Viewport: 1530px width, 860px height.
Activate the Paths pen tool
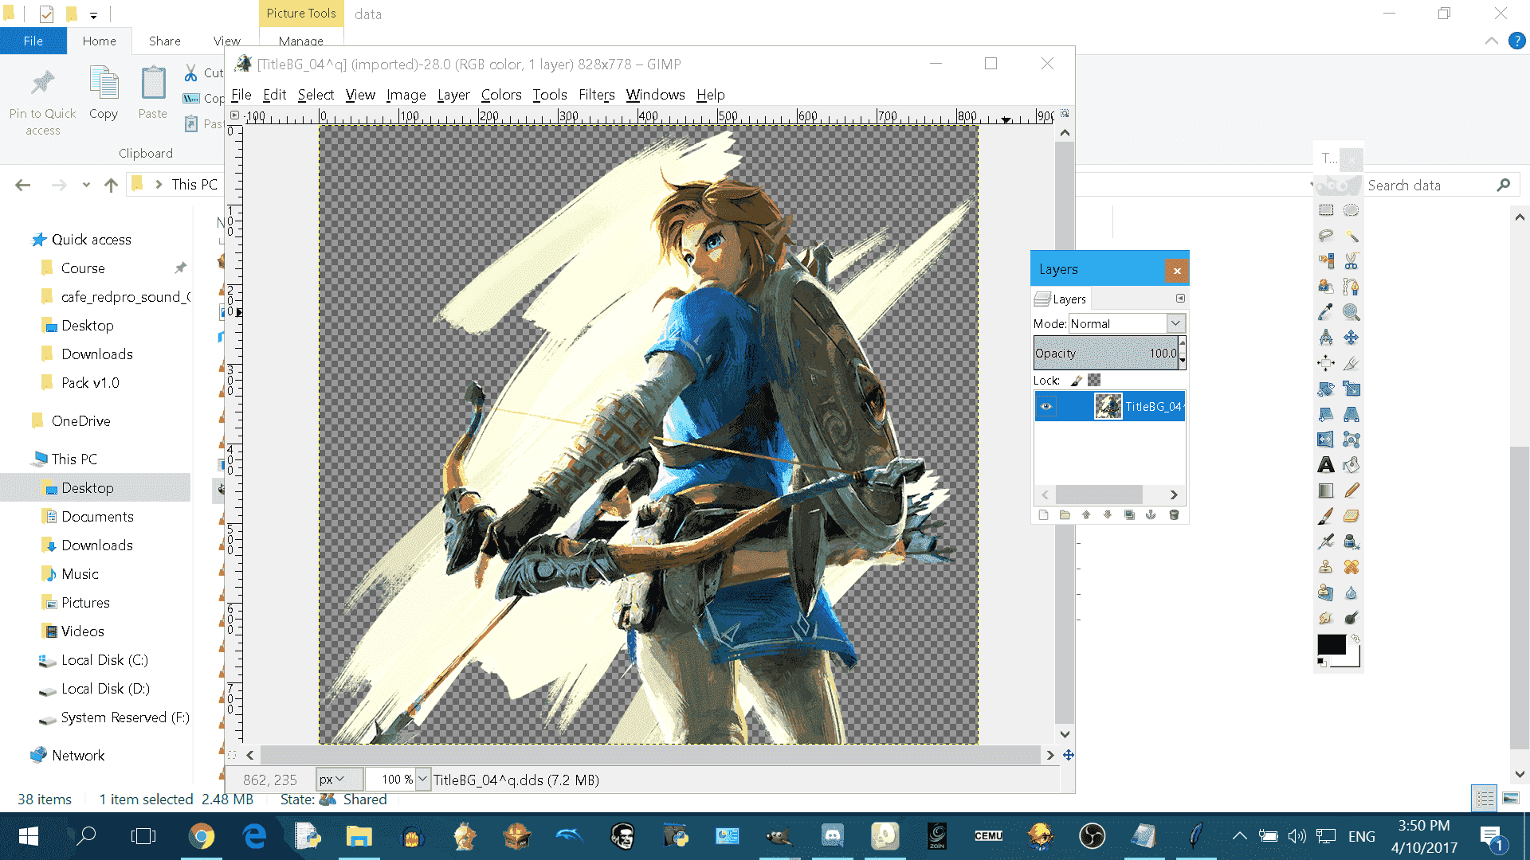(x=1351, y=287)
